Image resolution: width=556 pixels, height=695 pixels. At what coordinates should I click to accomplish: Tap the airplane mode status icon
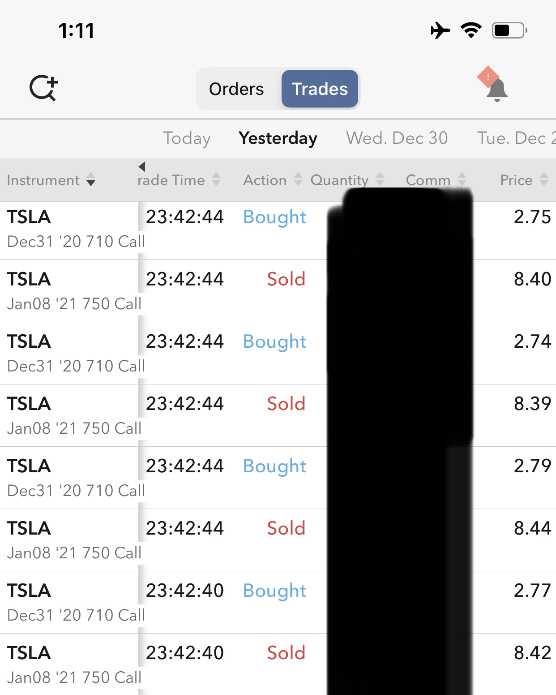coord(440,30)
